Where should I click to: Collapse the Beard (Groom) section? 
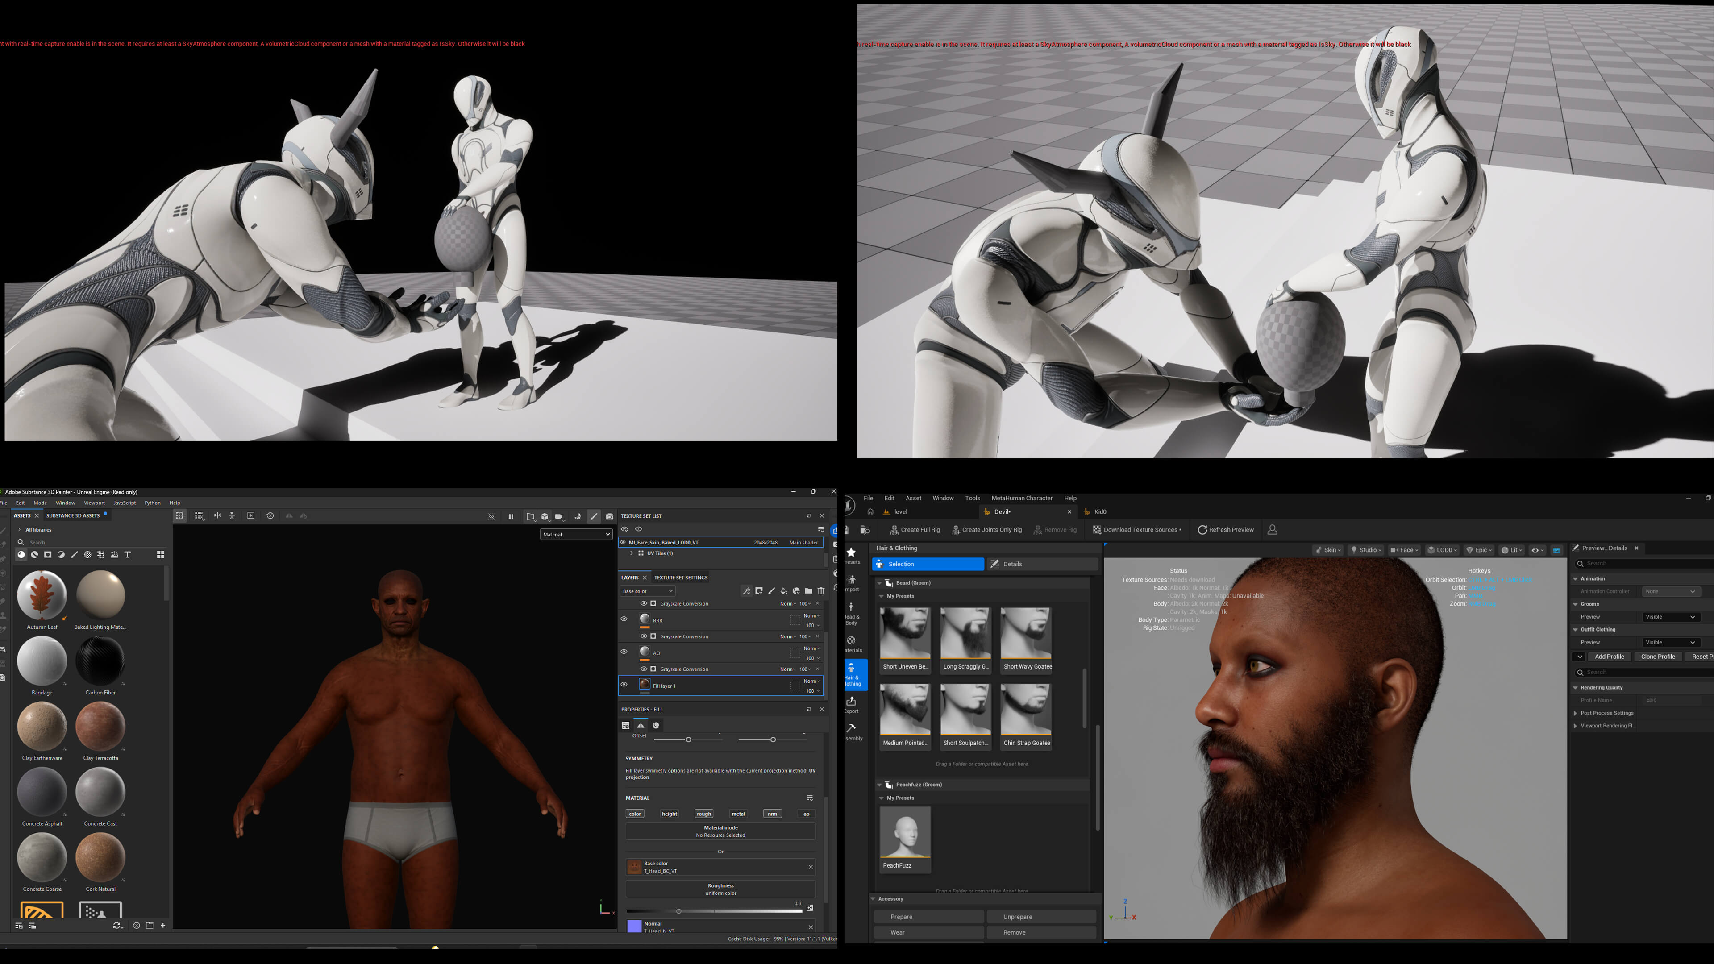[880, 583]
